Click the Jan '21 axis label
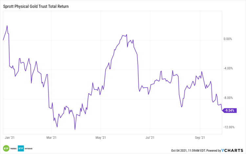 [9, 138]
